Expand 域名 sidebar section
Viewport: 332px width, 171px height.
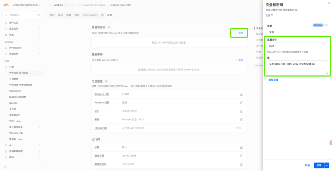point(22,35)
